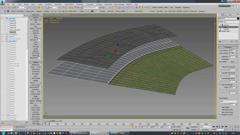Open the Modify command panel tab
The image size is (240, 135).
pos(223,15)
